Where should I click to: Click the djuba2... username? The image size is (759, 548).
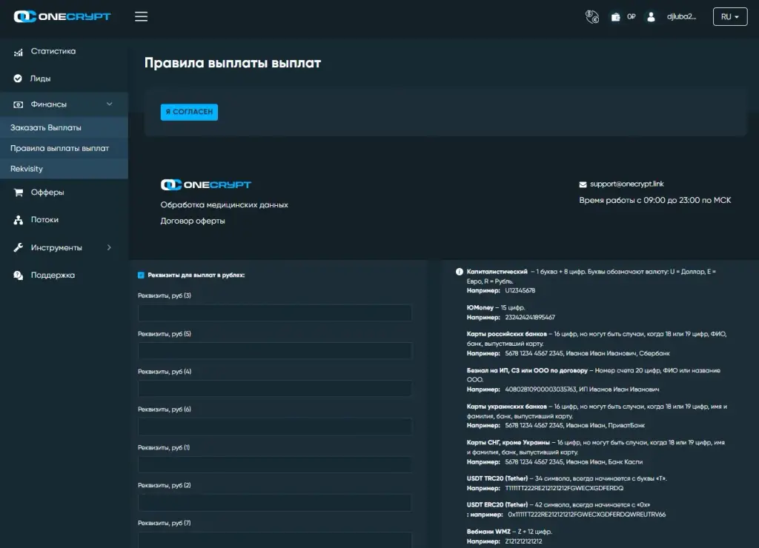pyautogui.click(x=681, y=17)
